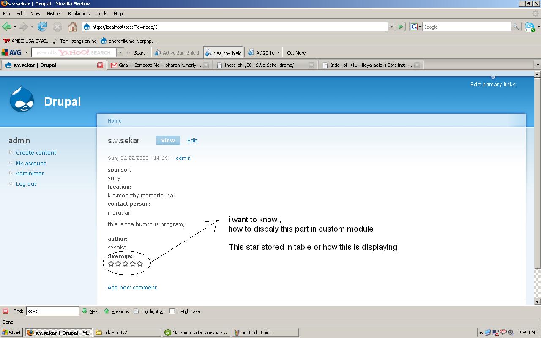Switch to the Gmail Compose Mail tab
The height and width of the screenshot is (338, 541).
pos(156,65)
